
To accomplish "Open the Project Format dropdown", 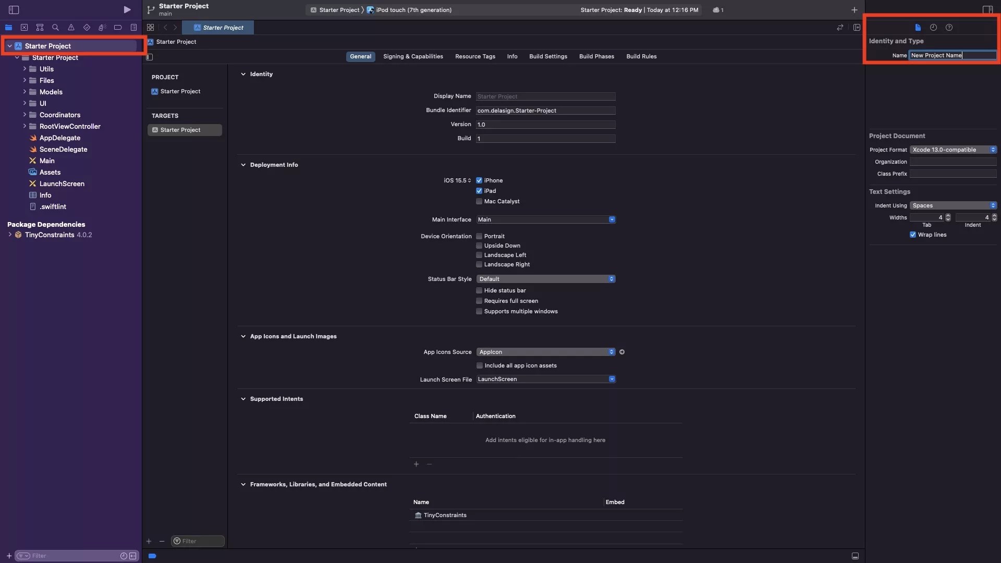I will [x=953, y=150].
